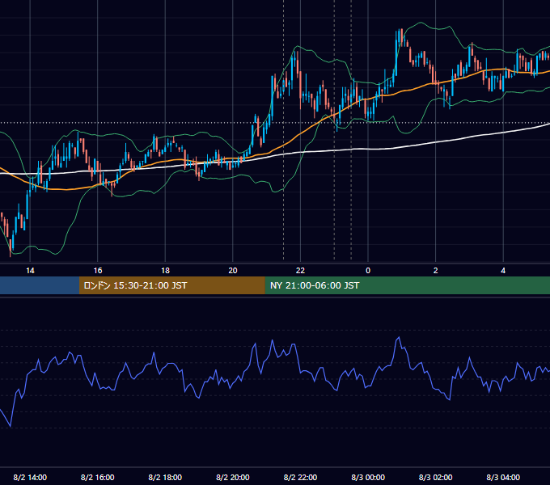550x485 pixels.
Task: Click the '18' hour axis label
Action: [165, 271]
